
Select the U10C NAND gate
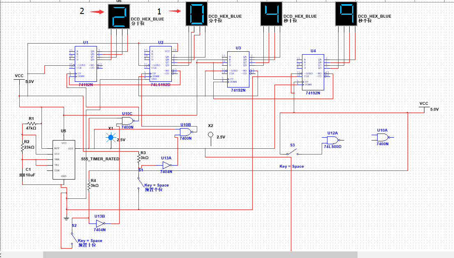tap(128, 121)
